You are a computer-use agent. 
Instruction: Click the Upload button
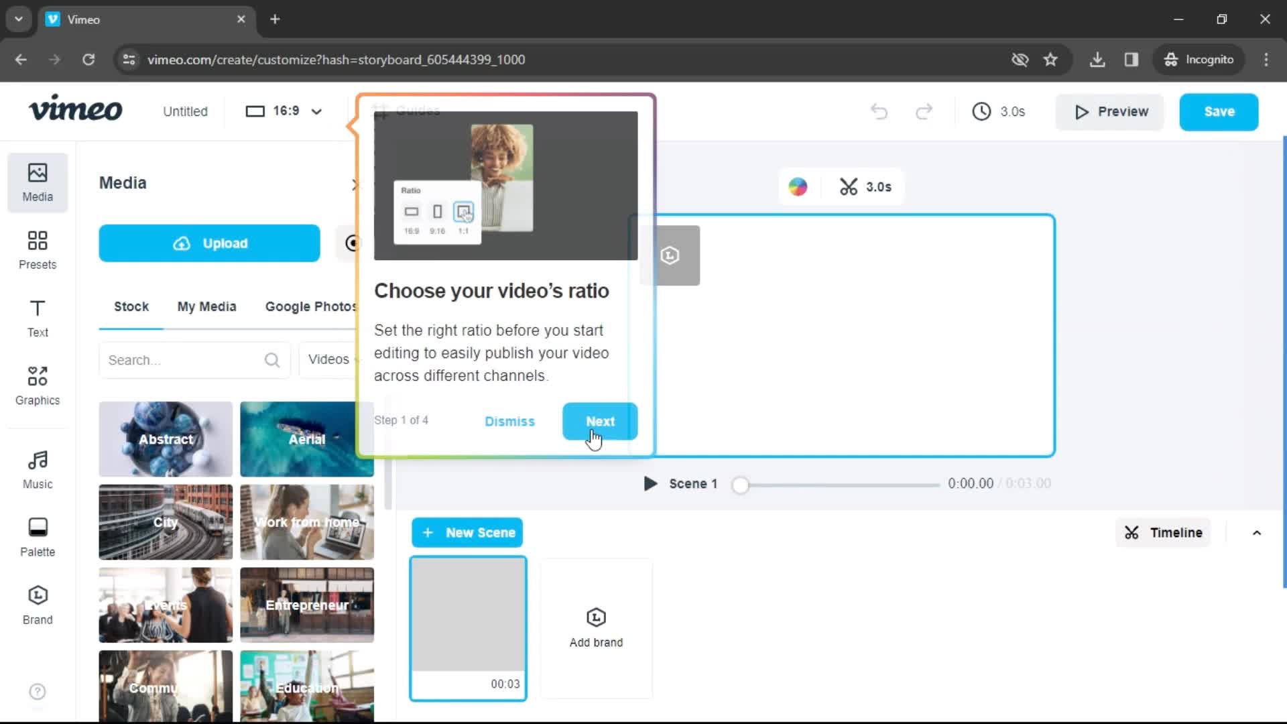pyautogui.click(x=209, y=243)
